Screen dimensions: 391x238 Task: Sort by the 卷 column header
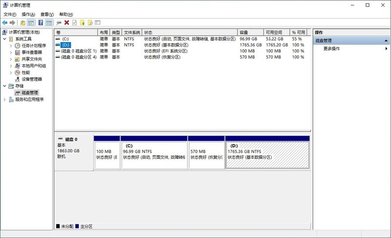(x=76, y=32)
